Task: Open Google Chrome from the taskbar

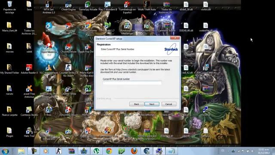Action: click(109, 151)
